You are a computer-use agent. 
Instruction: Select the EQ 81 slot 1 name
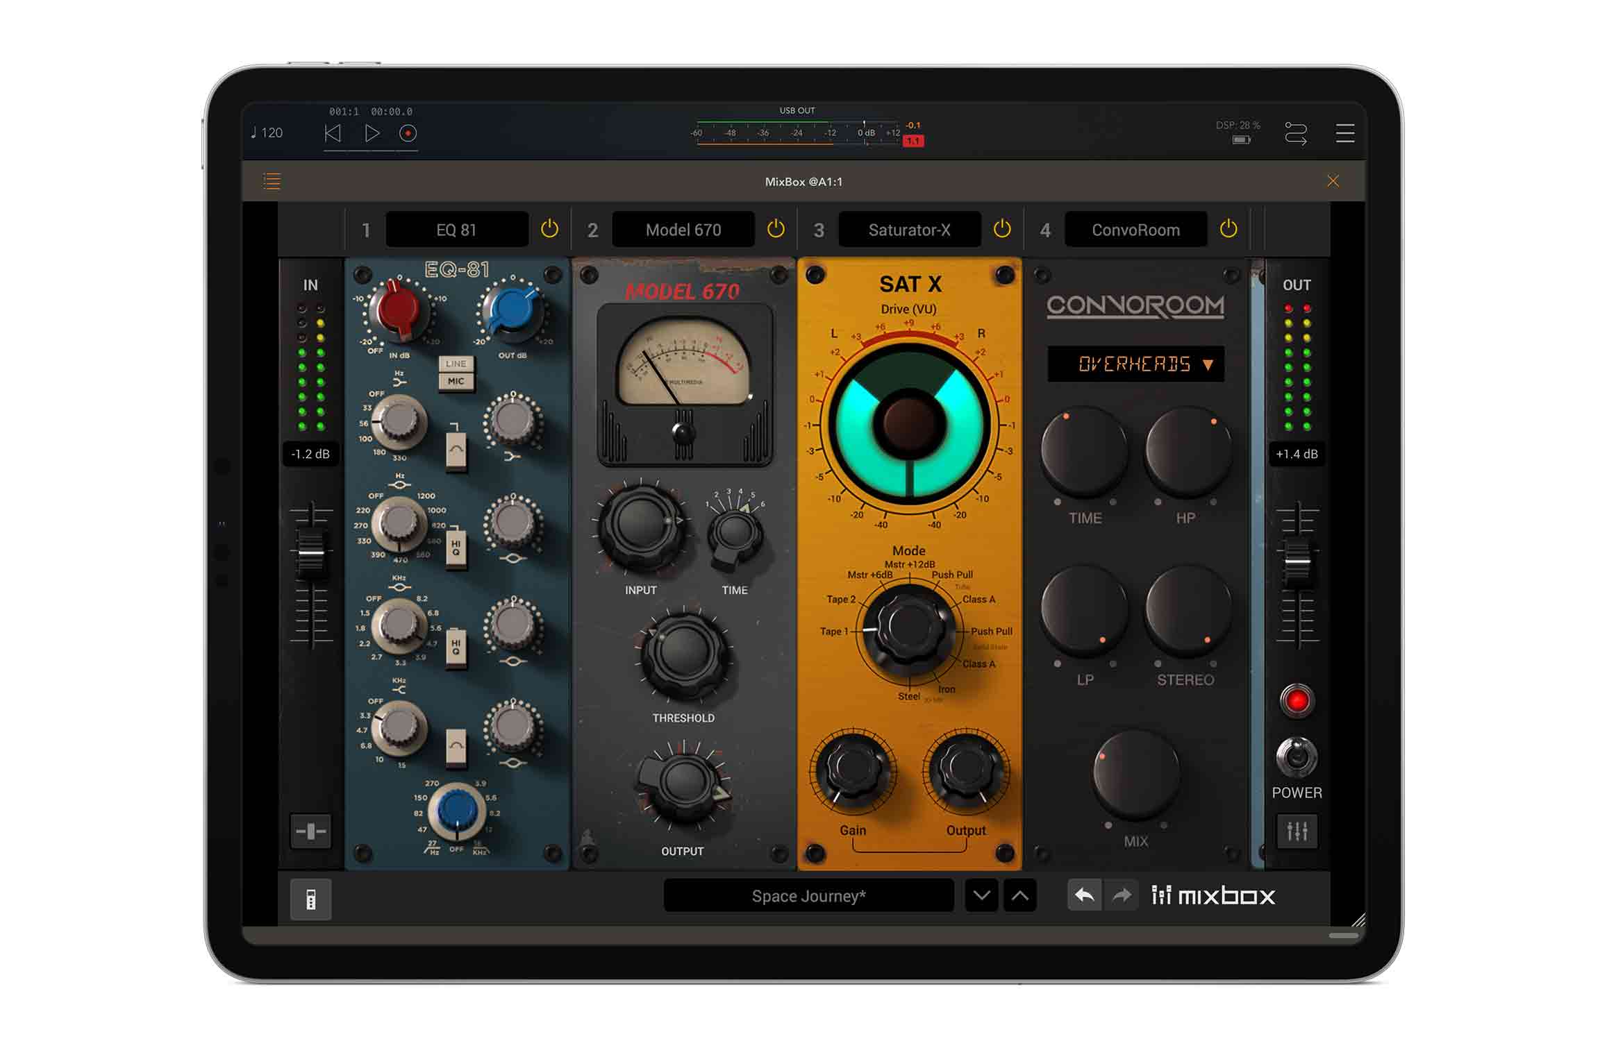[457, 230]
